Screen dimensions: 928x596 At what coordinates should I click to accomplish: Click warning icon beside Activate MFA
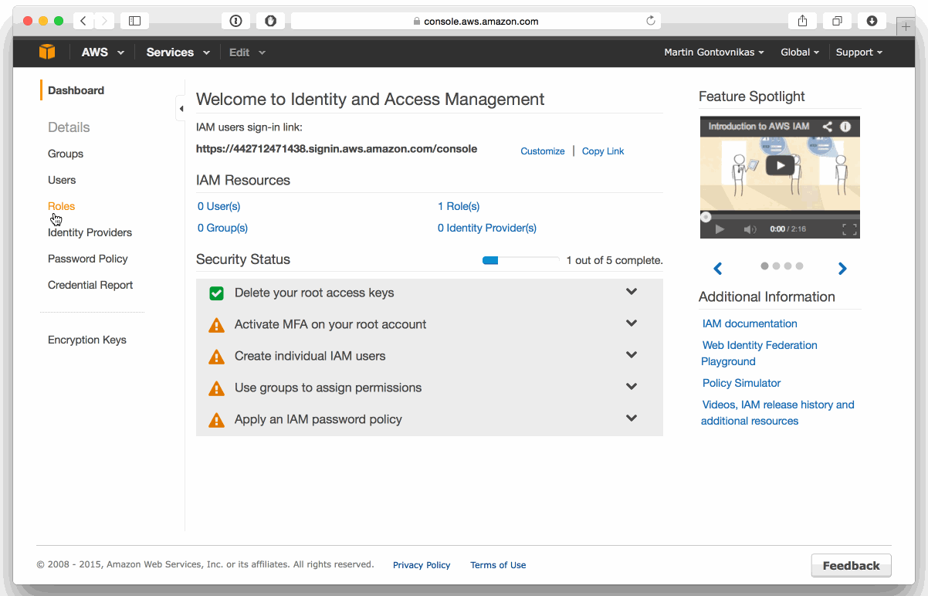coord(217,325)
